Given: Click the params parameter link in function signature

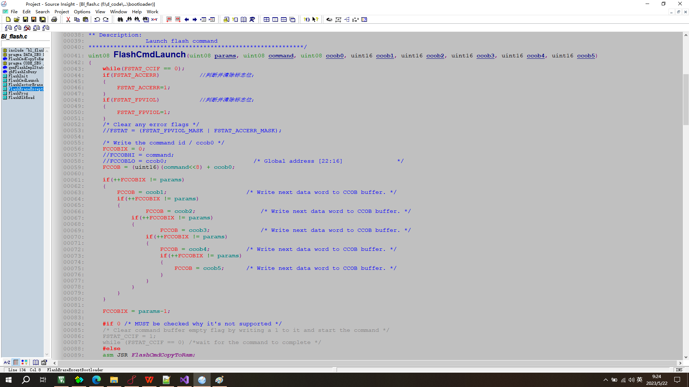Looking at the screenshot, I should tap(225, 56).
